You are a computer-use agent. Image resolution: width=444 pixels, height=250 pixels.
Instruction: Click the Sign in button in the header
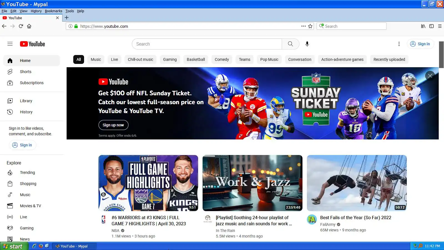[420, 44]
